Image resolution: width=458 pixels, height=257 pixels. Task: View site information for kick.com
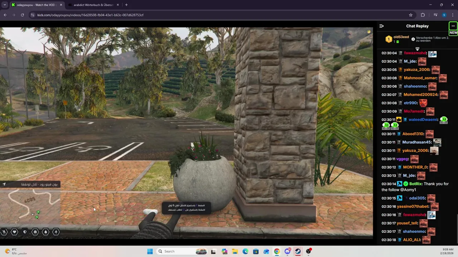coord(33,15)
